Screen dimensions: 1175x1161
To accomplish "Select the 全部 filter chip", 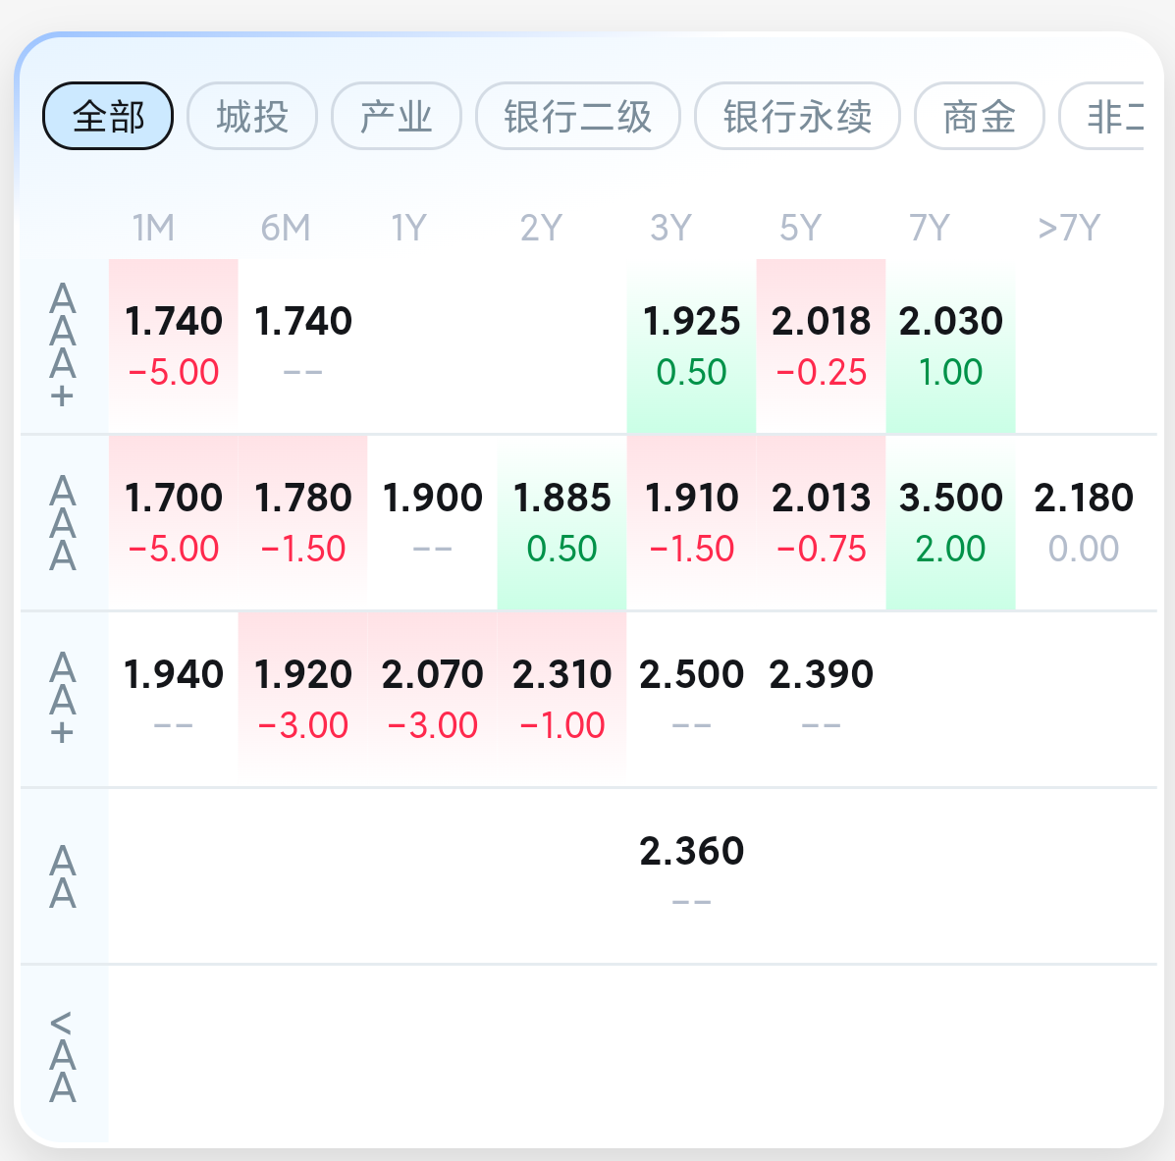I will (x=108, y=116).
